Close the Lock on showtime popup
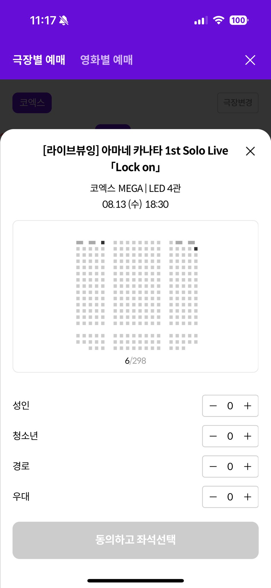The width and height of the screenshot is (271, 588). point(250,151)
